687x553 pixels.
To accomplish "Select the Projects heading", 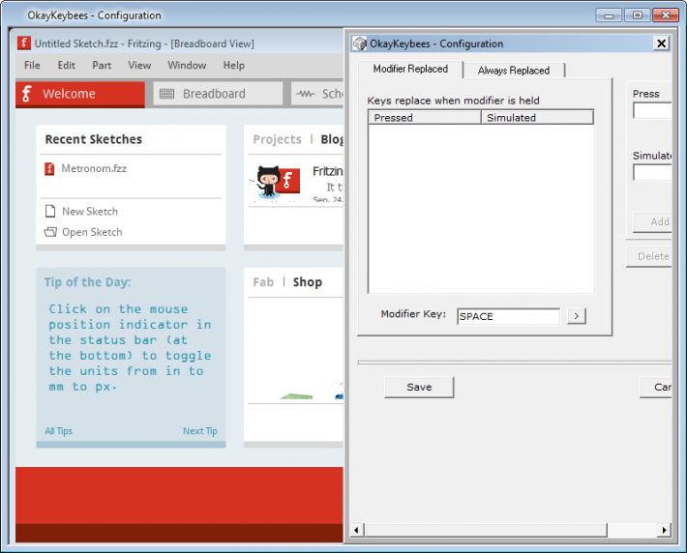I will (277, 139).
